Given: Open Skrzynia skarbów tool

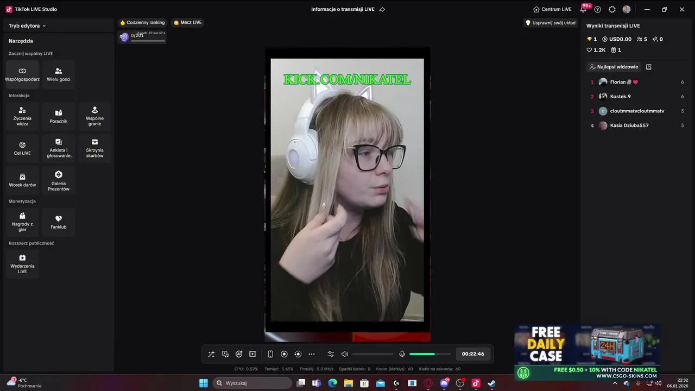Looking at the screenshot, I should 94,148.
